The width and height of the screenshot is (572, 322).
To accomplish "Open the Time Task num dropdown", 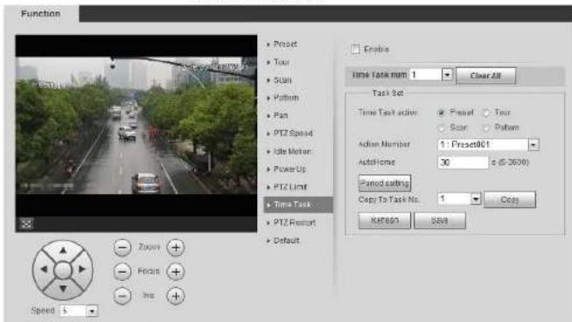I will [x=447, y=75].
